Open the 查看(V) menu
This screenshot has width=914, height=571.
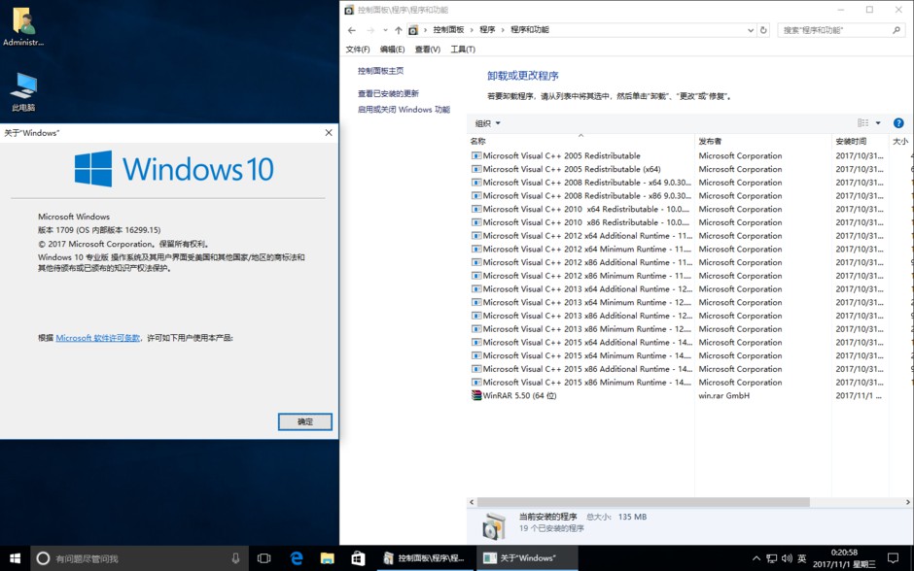[427, 50]
